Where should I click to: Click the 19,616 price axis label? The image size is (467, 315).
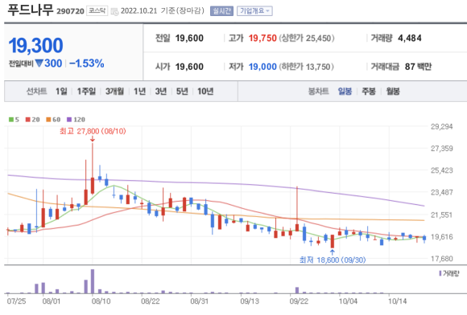(x=442, y=236)
